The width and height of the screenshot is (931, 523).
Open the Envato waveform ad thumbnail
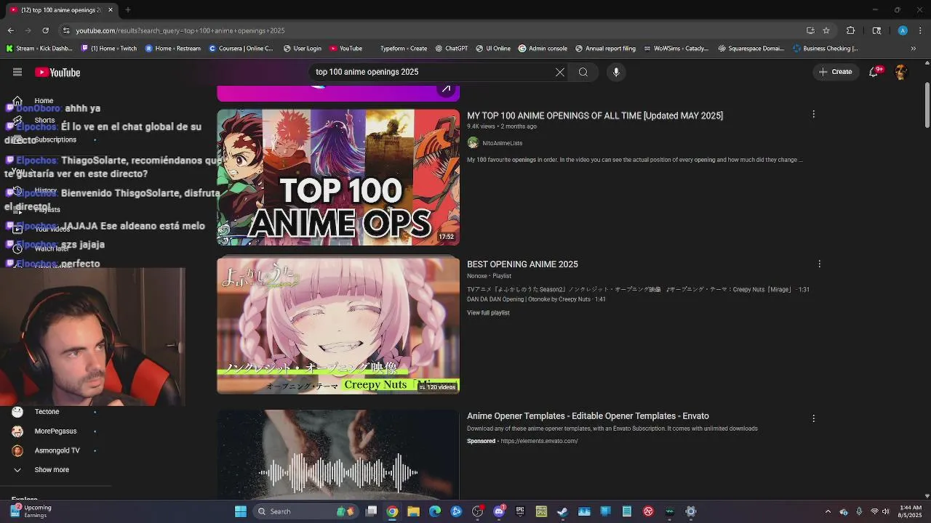click(338, 455)
